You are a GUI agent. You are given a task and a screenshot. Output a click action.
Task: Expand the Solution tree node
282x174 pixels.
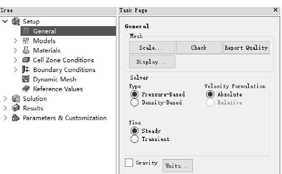[x=5, y=99]
